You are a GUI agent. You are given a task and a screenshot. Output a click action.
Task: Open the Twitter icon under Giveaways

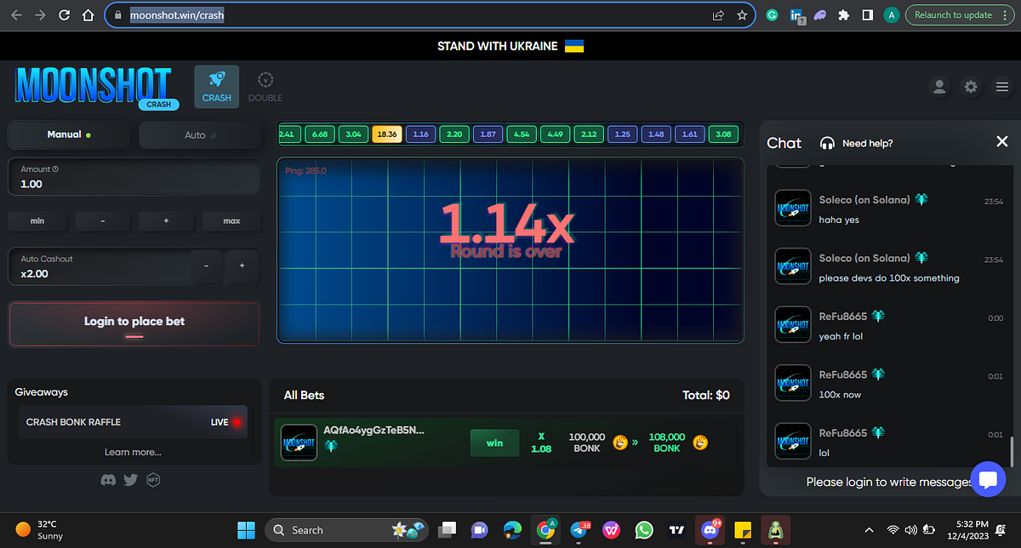tap(130, 480)
